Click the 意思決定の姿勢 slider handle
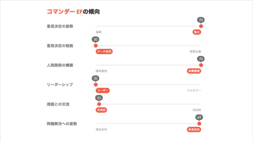253x142 pixels. pos(201,26)
